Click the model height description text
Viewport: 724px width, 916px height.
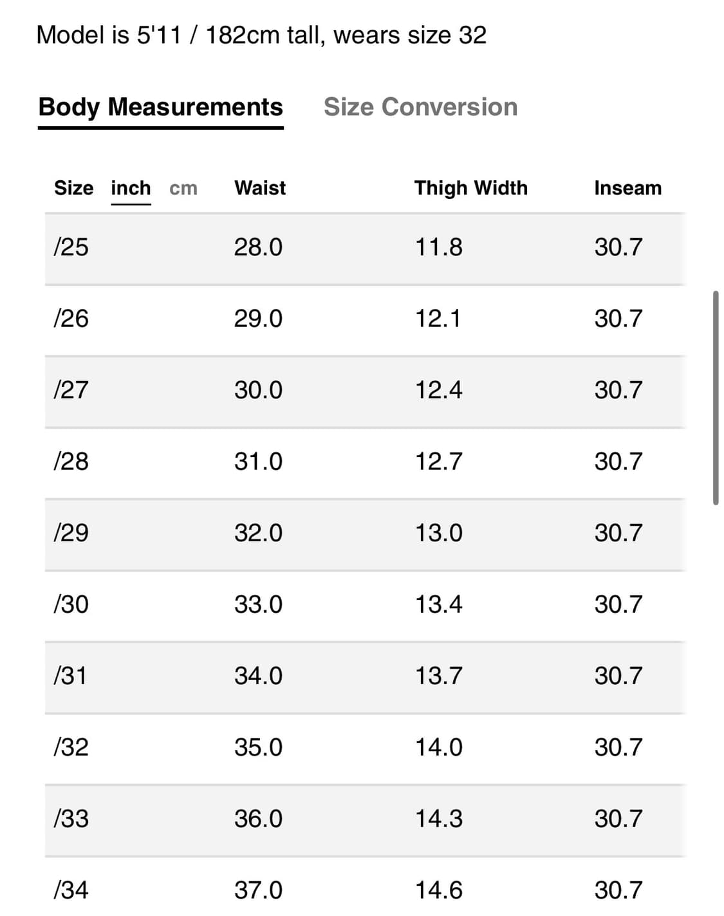(261, 35)
